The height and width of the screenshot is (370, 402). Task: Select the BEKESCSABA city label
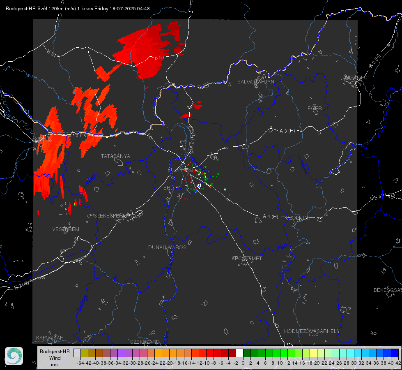point(388,290)
